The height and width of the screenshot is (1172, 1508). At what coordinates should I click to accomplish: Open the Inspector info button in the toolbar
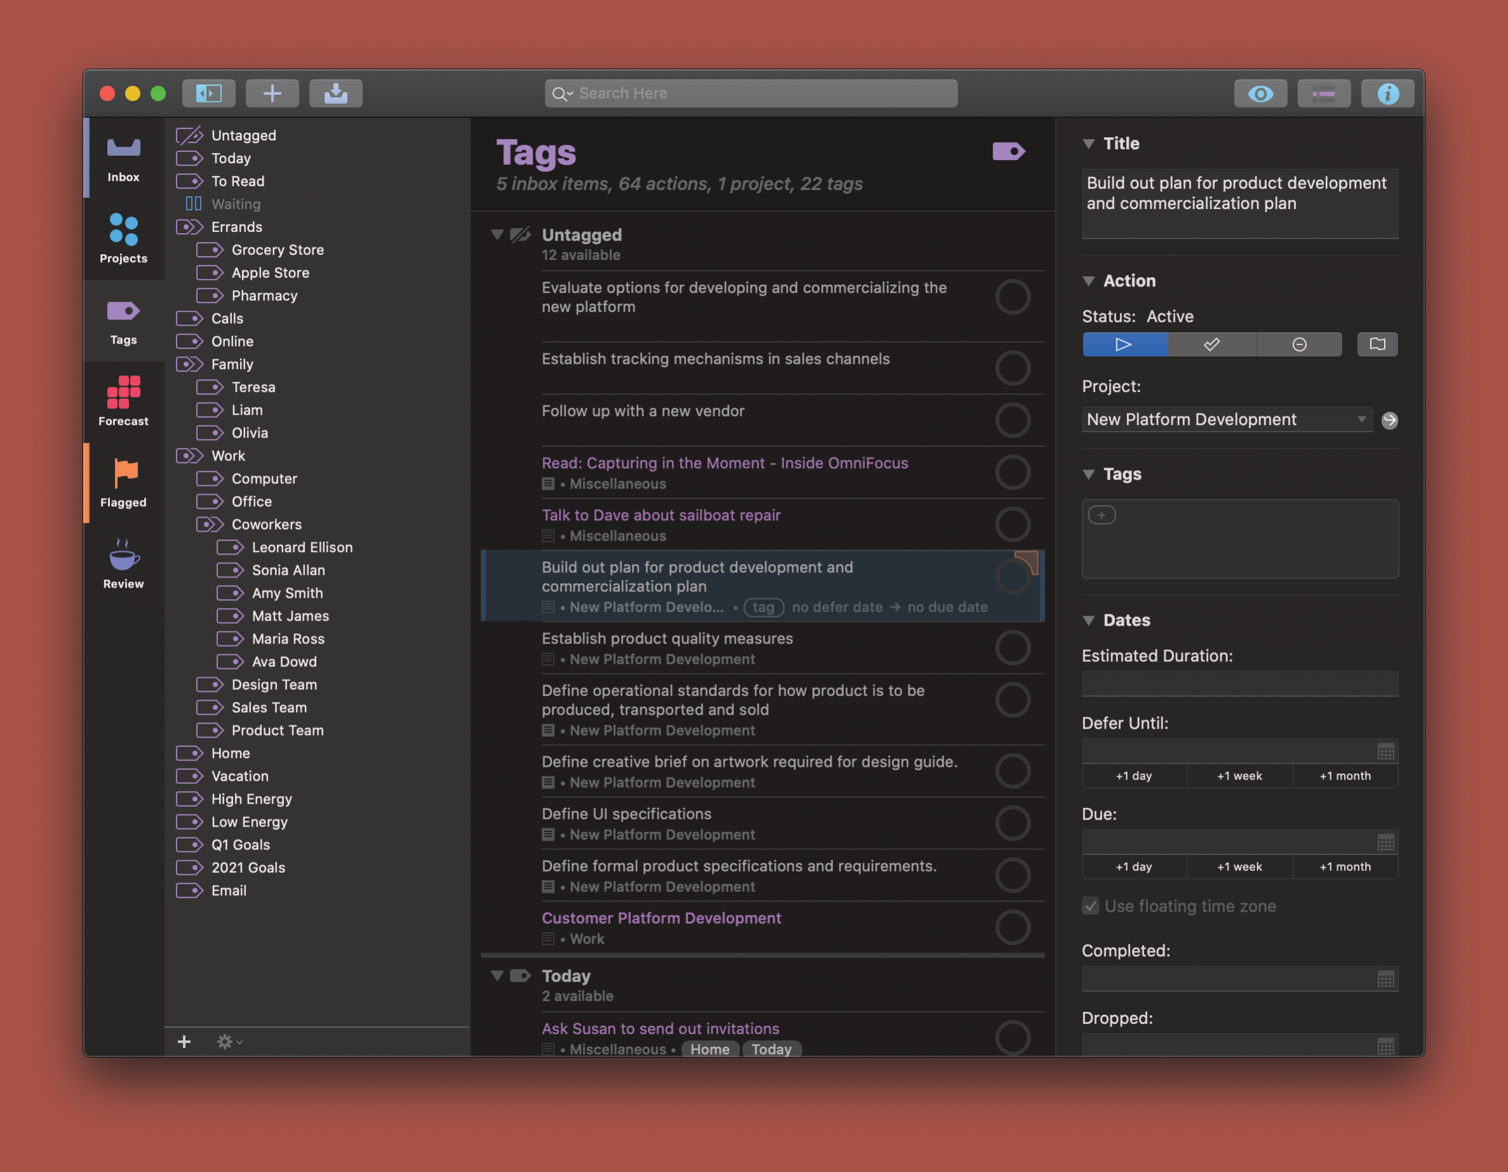pos(1387,93)
